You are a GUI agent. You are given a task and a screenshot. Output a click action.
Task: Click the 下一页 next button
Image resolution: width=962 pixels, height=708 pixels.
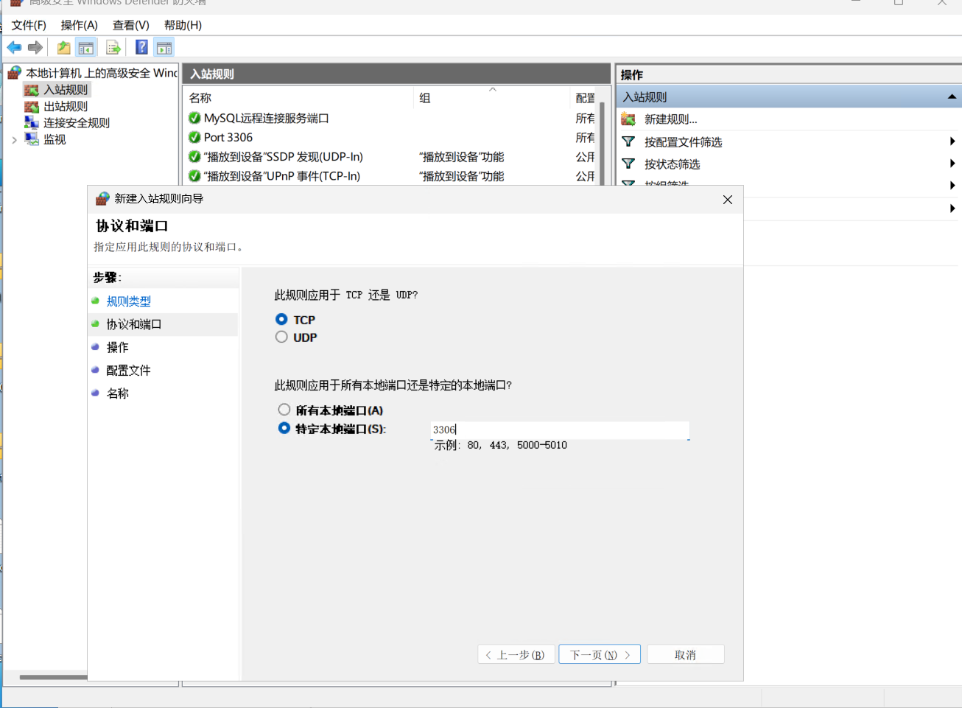[x=600, y=654]
